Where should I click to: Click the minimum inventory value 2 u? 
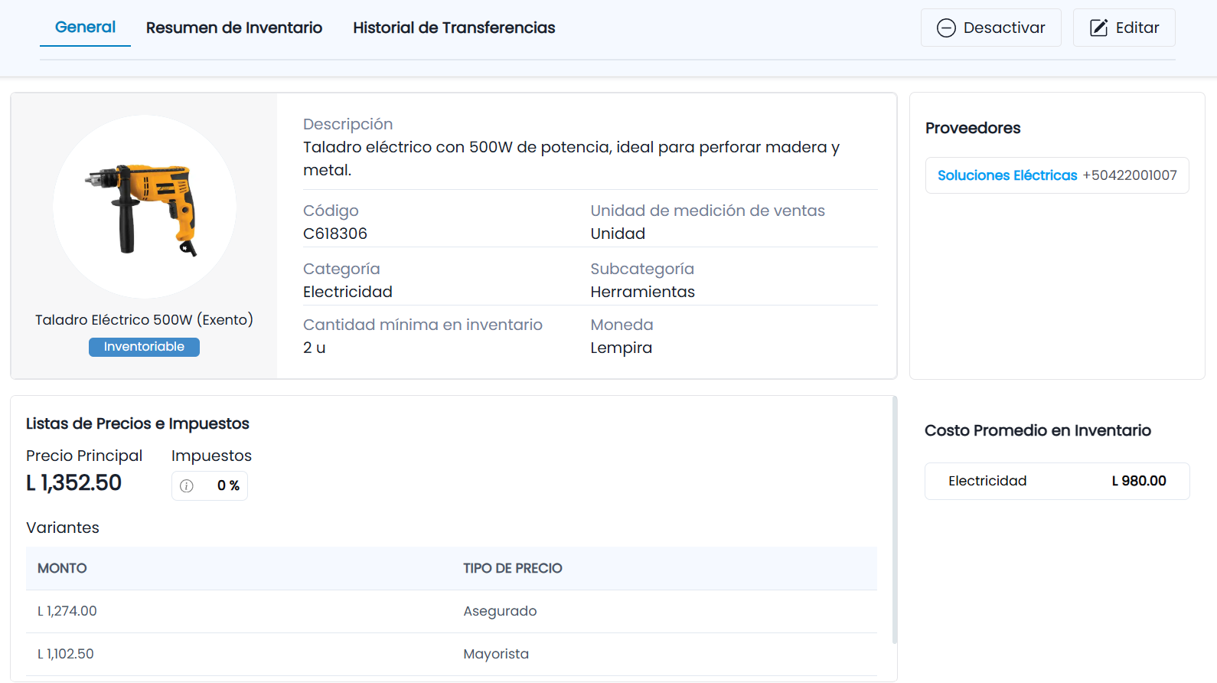tap(315, 348)
